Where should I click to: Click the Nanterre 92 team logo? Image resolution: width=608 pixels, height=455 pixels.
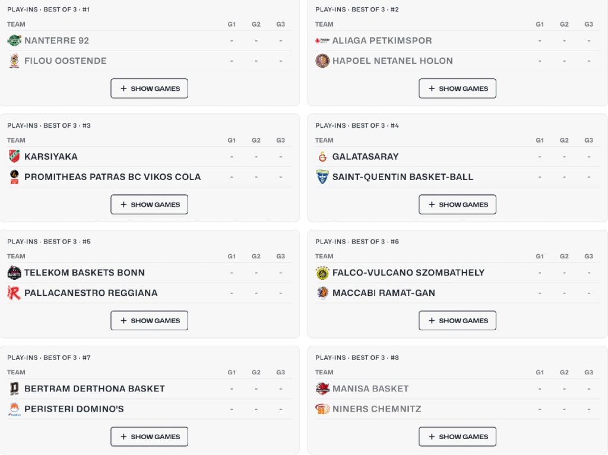coord(14,40)
